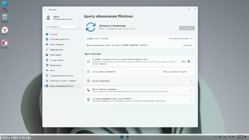
Task: Click the Settings gear icon on taskbar
Action: point(127,137)
